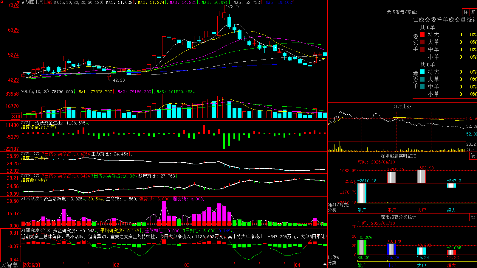
Task: Jump to the 02 month marker
Action: point(117,265)
